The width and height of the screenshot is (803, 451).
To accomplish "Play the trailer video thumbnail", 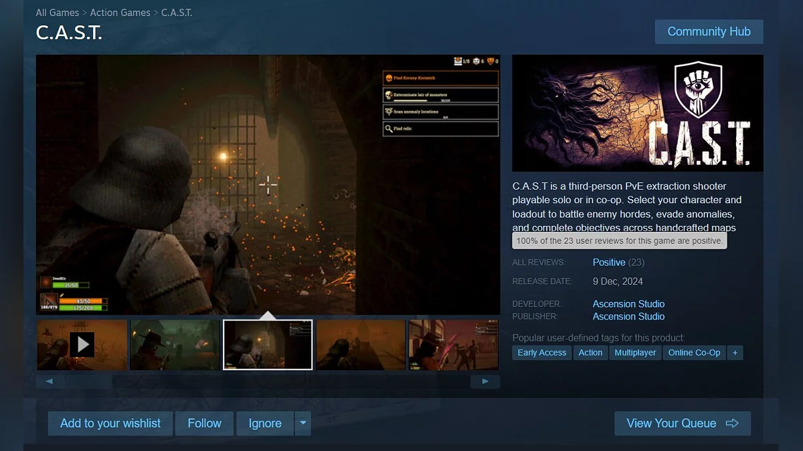I will [82, 345].
